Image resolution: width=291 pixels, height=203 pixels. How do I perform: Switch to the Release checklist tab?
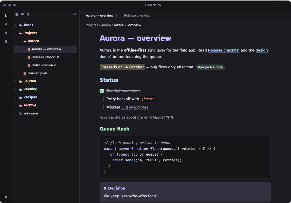[x=137, y=16]
